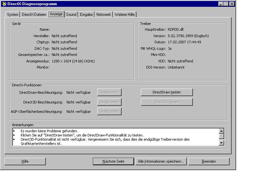258x194 pixels.
Task: Switch to the System tab
Action: coord(13,15)
